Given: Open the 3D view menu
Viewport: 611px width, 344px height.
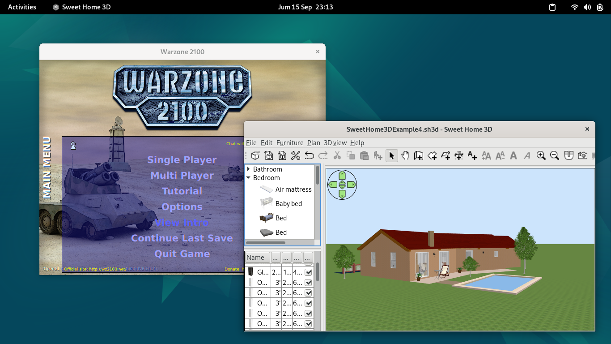Looking at the screenshot, I should (x=335, y=143).
